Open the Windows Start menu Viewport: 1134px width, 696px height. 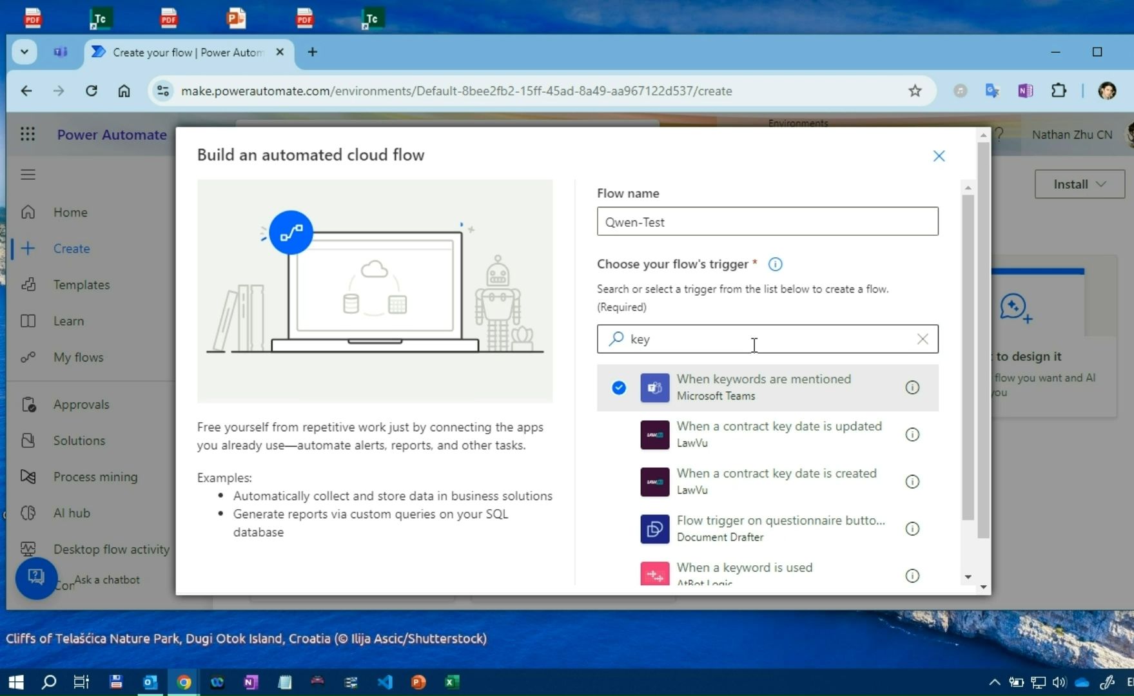[x=15, y=682]
